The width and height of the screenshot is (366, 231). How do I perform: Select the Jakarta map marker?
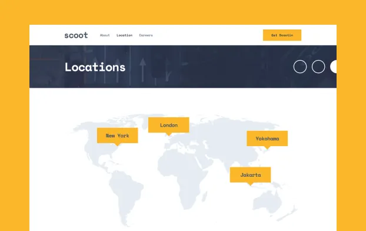(251, 175)
